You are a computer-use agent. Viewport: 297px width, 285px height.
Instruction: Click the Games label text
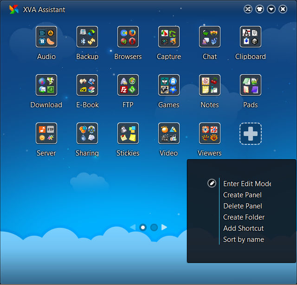tap(169, 105)
